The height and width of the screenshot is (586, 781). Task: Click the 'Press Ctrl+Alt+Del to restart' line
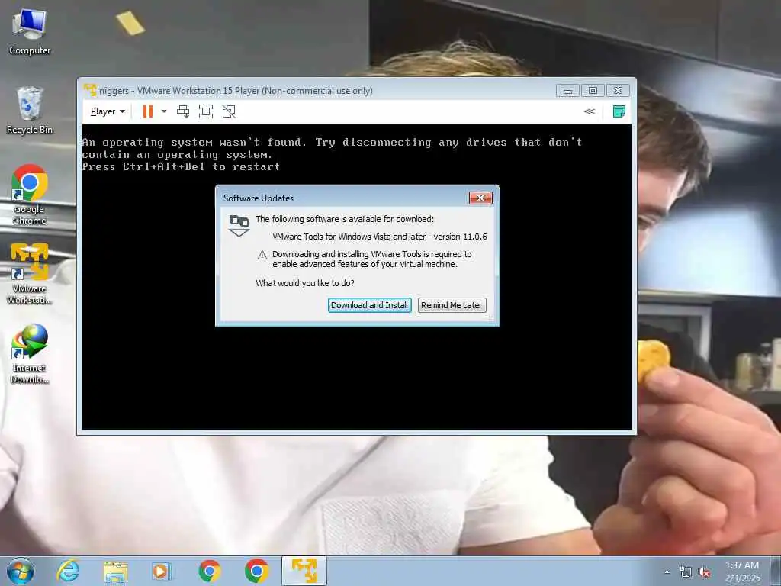coord(181,167)
